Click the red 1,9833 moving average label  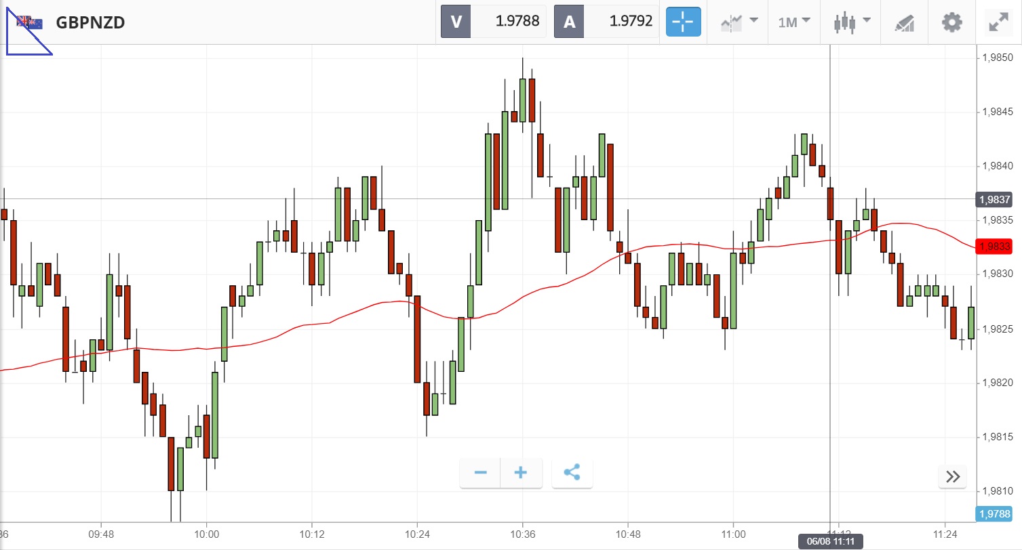coord(994,247)
